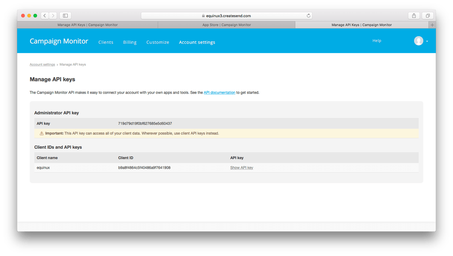Click the Manage API keys breadcrumb text
Image resolution: width=453 pixels, height=256 pixels.
(73, 65)
